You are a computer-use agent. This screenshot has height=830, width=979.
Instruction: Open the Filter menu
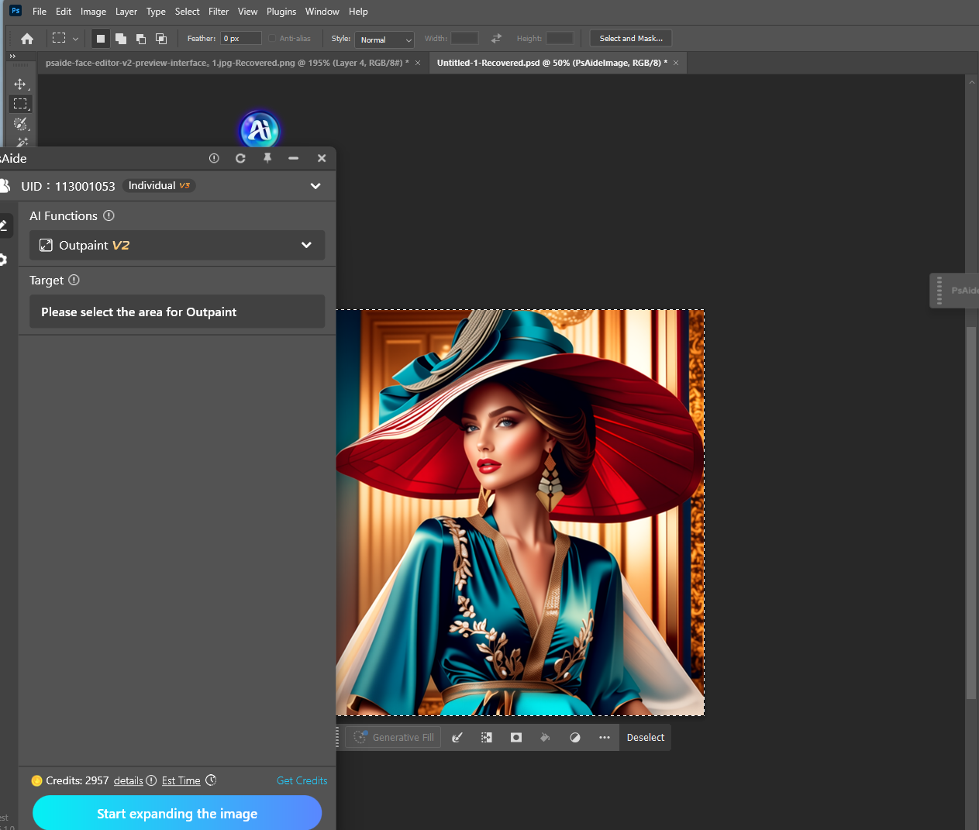(x=219, y=12)
